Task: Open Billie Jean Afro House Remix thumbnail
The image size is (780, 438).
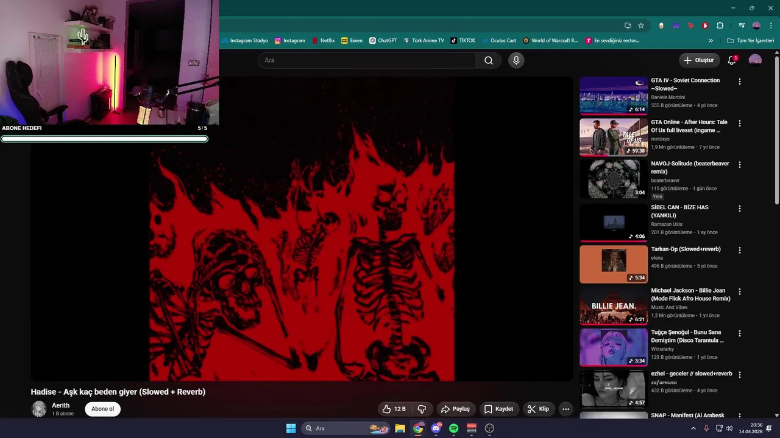Action: pyautogui.click(x=614, y=305)
